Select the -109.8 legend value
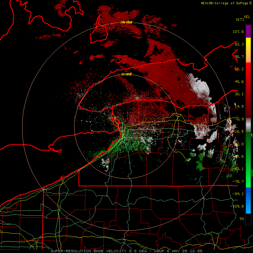Viewport: 253px width, 253px height. 237,206
